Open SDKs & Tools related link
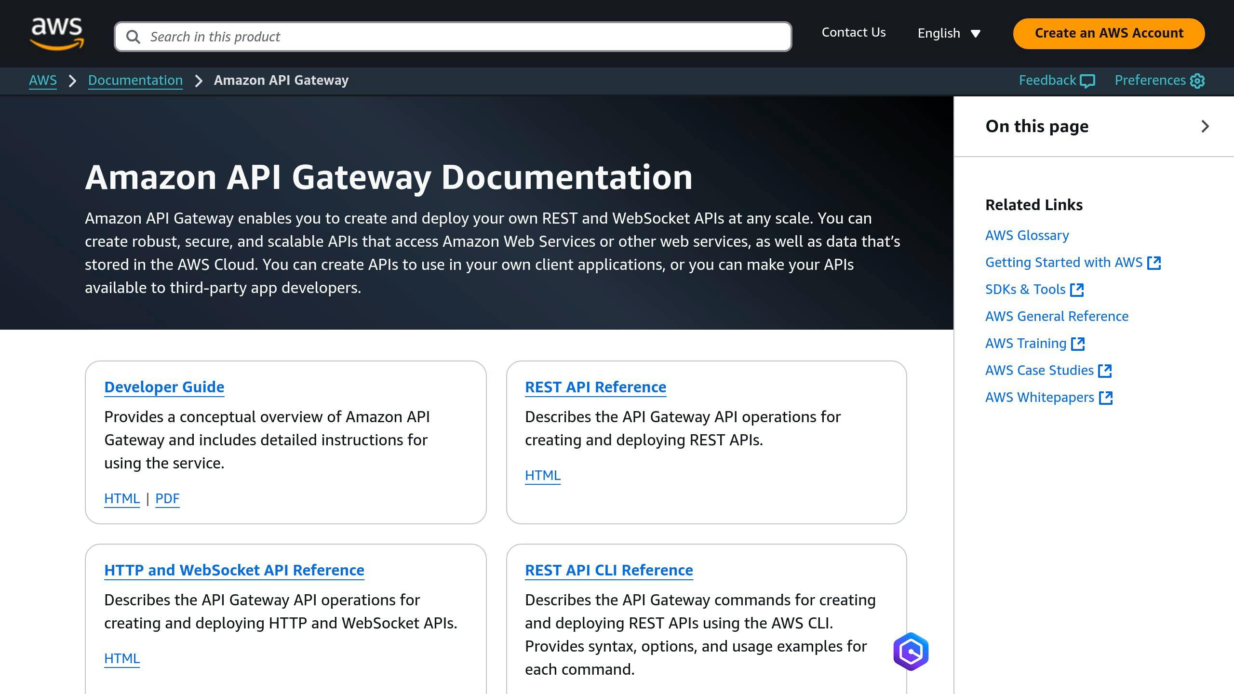Viewport: 1234px width, 694px height. (1025, 289)
